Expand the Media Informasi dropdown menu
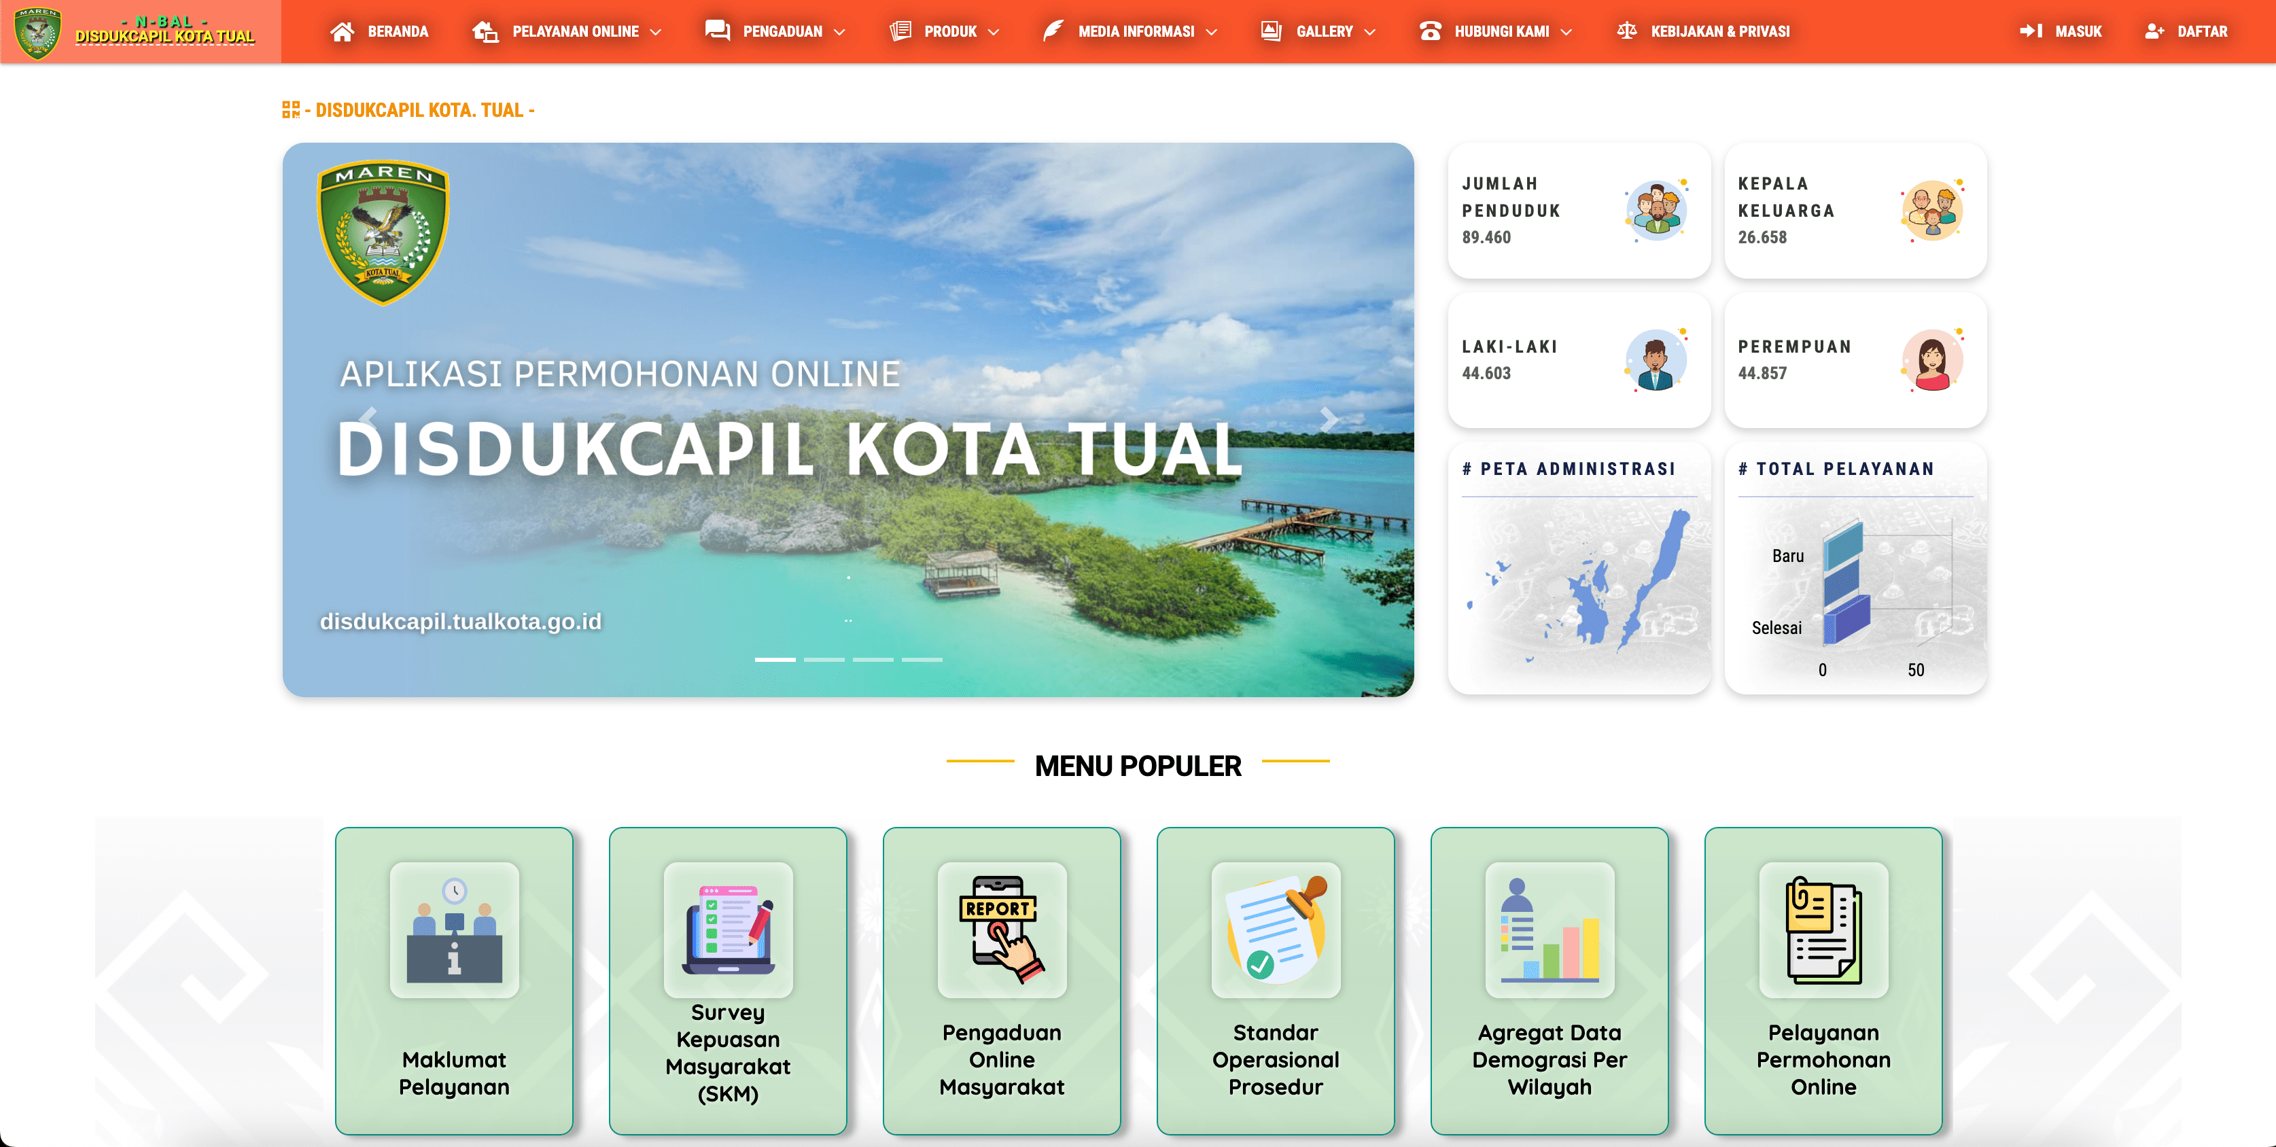The image size is (2276, 1147). (1130, 32)
